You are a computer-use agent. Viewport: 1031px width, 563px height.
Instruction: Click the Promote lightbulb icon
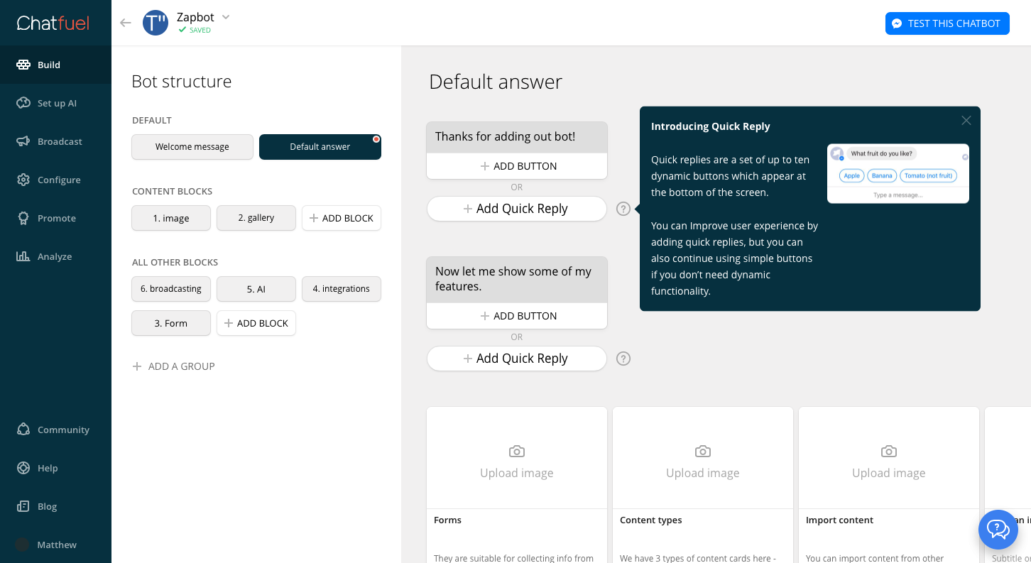[x=23, y=218]
